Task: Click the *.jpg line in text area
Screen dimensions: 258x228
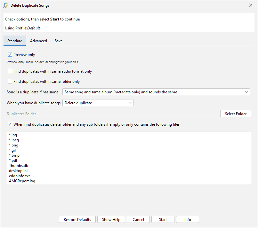Action: (13, 135)
